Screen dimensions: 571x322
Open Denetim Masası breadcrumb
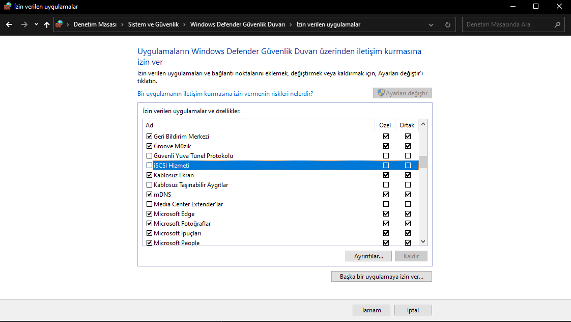pos(95,24)
